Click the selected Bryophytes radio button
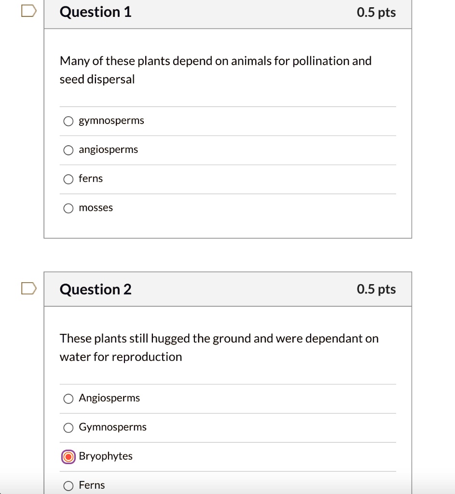This screenshot has width=455, height=494. click(69, 457)
